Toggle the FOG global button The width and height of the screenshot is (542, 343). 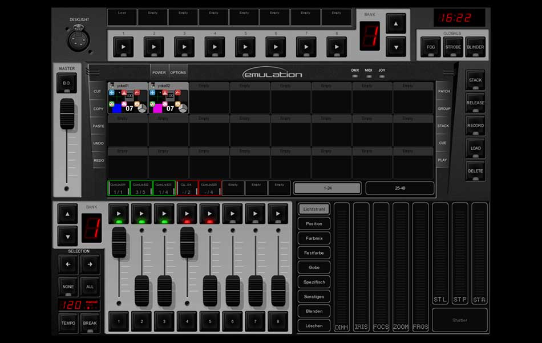click(x=430, y=47)
